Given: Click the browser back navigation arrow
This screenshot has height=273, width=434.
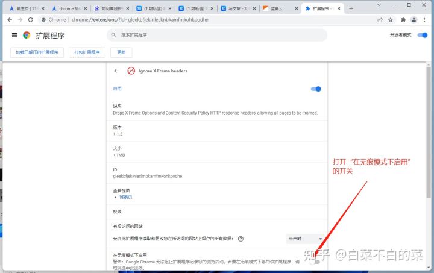Looking at the screenshot, I should click(10, 20).
